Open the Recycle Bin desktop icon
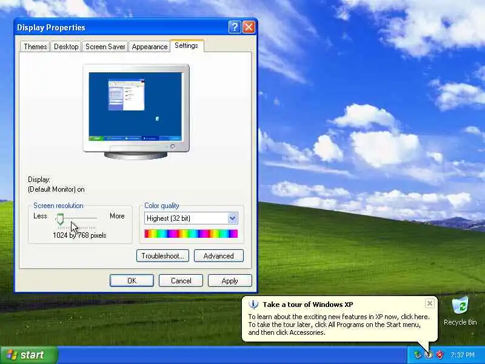485x364 pixels. 460,311
